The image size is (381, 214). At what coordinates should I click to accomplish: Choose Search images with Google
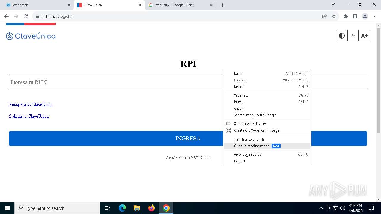point(267,115)
